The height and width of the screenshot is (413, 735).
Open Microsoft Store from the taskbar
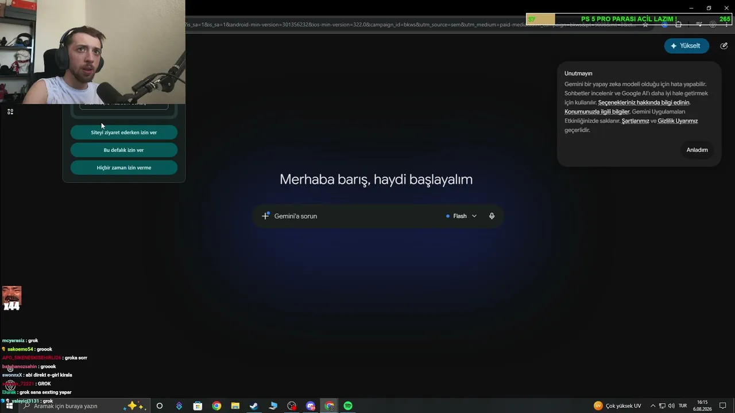click(x=198, y=406)
